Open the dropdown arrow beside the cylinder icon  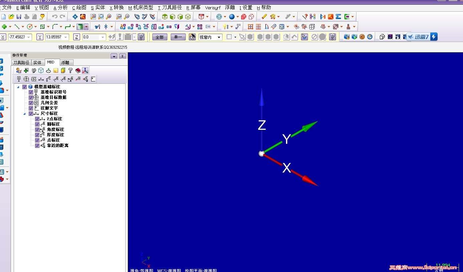coord(87,27)
